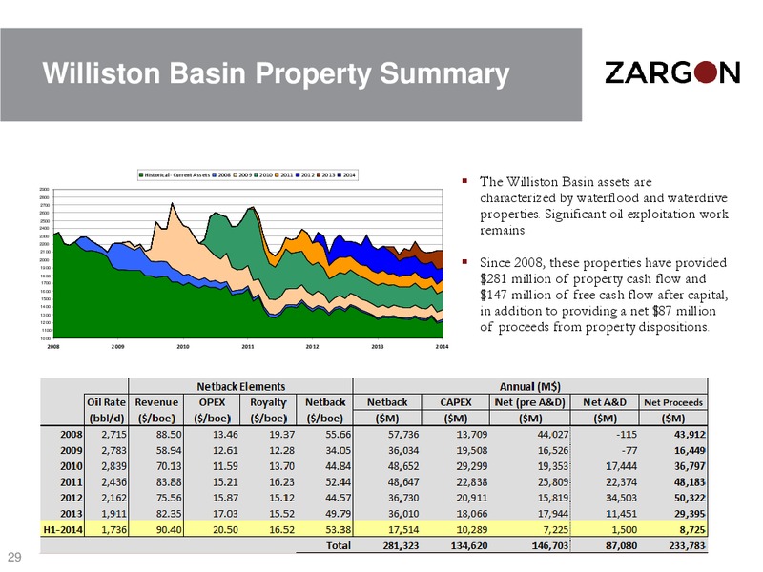Click the 'Net Proceeds' column header
This screenshot has width=763, height=572.
point(673,402)
